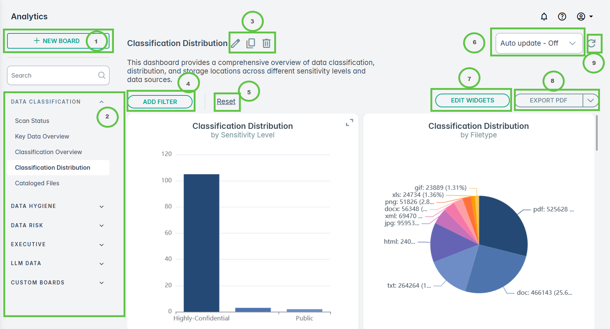The image size is (610, 329).
Task: Open the Export PDF dropdown arrow
Action: click(590, 101)
